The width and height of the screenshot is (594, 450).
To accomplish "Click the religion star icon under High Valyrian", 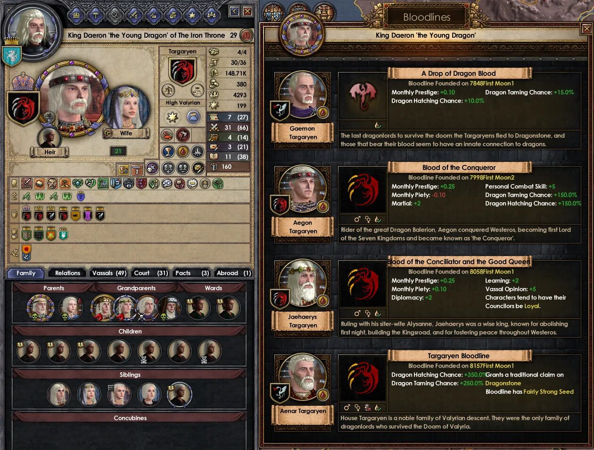I will (x=172, y=117).
